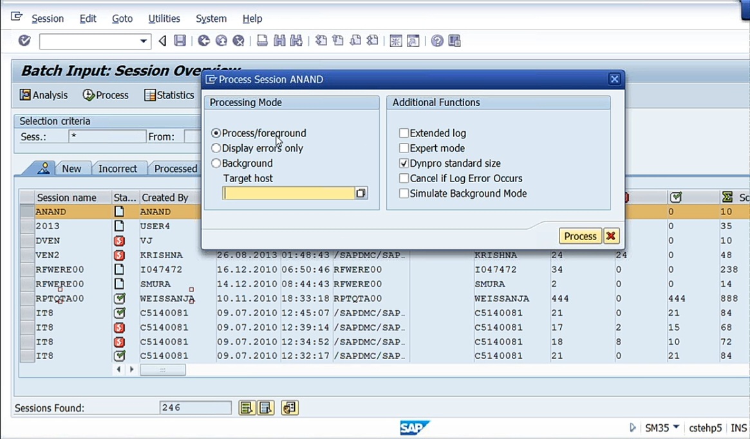This screenshot has width=750, height=439.
Task: Open the command field dropdown arrow
Action: coord(143,41)
